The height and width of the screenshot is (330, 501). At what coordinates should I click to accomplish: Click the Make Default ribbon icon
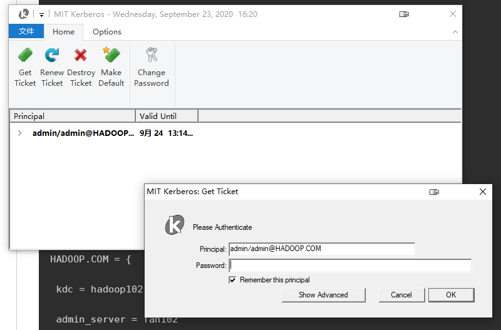click(x=111, y=55)
